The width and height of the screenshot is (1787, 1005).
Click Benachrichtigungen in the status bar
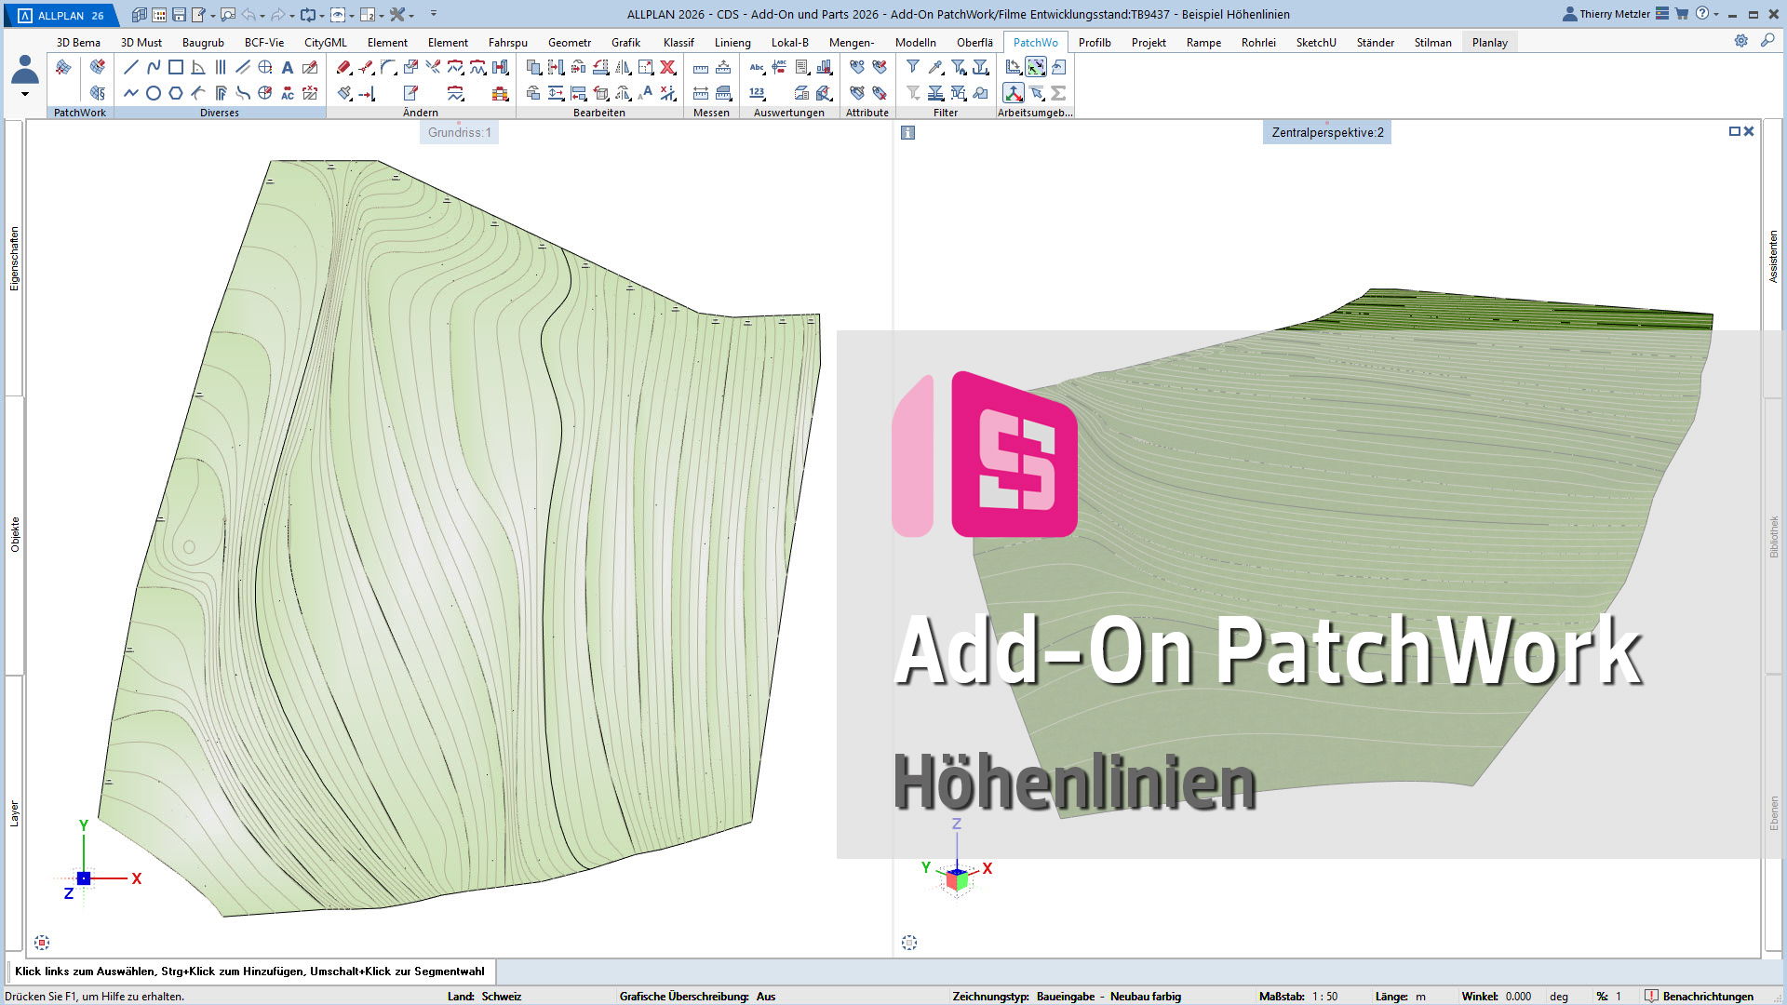coord(1707,996)
